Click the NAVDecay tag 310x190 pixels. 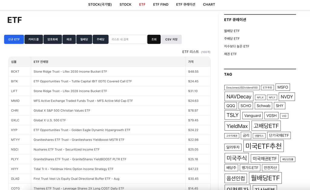[239, 97]
